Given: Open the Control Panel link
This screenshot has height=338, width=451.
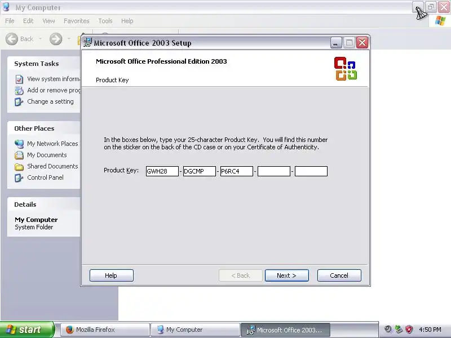Looking at the screenshot, I should coord(45,177).
